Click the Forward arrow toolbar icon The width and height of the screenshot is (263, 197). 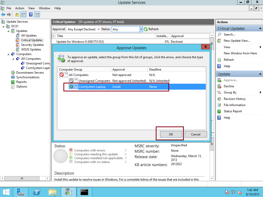coord(9,15)
